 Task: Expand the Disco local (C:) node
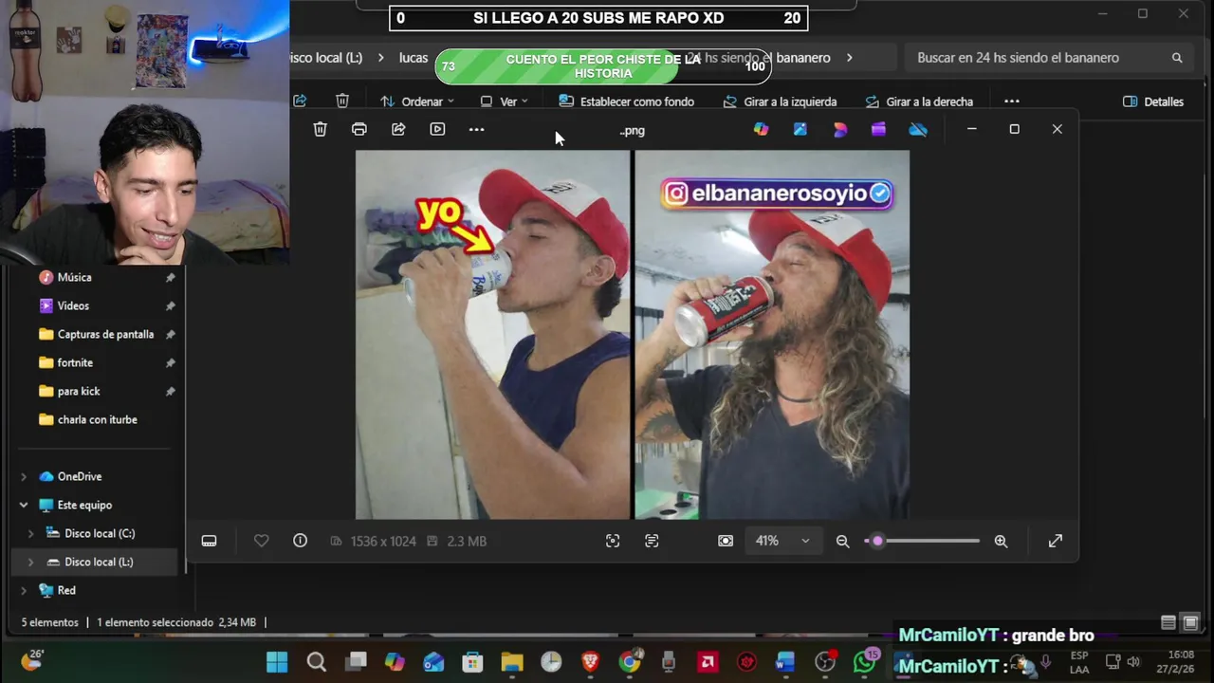[30, 533]
